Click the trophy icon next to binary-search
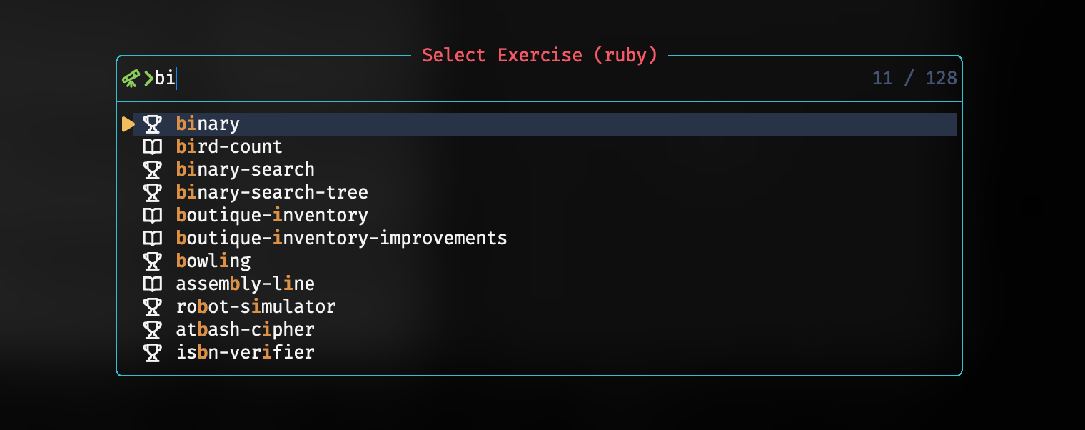The image size is (1085, 430). pyautogui.click(x=152, y=170)
